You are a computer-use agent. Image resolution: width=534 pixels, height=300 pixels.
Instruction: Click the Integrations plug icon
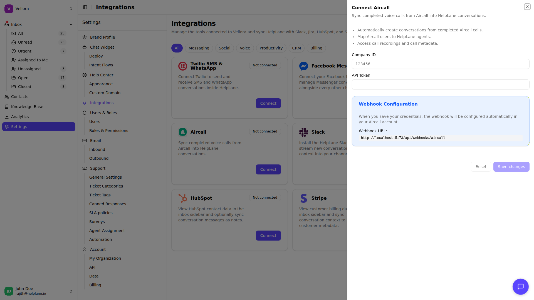(85, 103)
